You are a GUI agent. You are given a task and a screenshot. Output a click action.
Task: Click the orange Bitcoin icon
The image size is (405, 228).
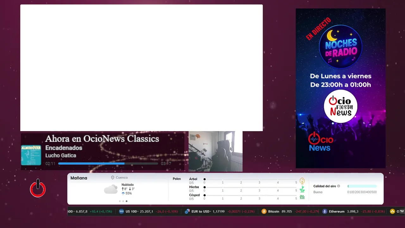coord(264,211)
